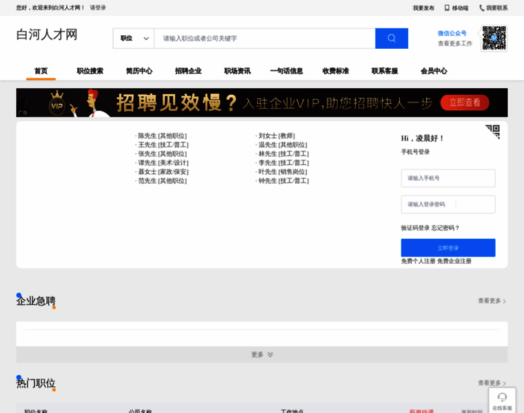Open the 招聘企业 menu item
Viewport: 524px width, 413px height.
coord(188,71)
